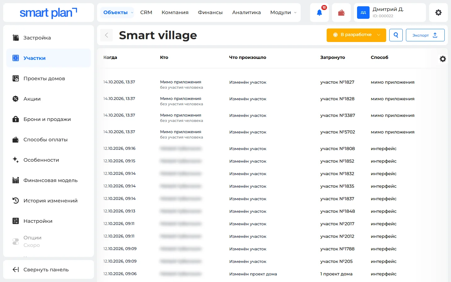Viewport: 451px width, 282px height.
Task: Click the Когда column header
Action: pos(110,57)
